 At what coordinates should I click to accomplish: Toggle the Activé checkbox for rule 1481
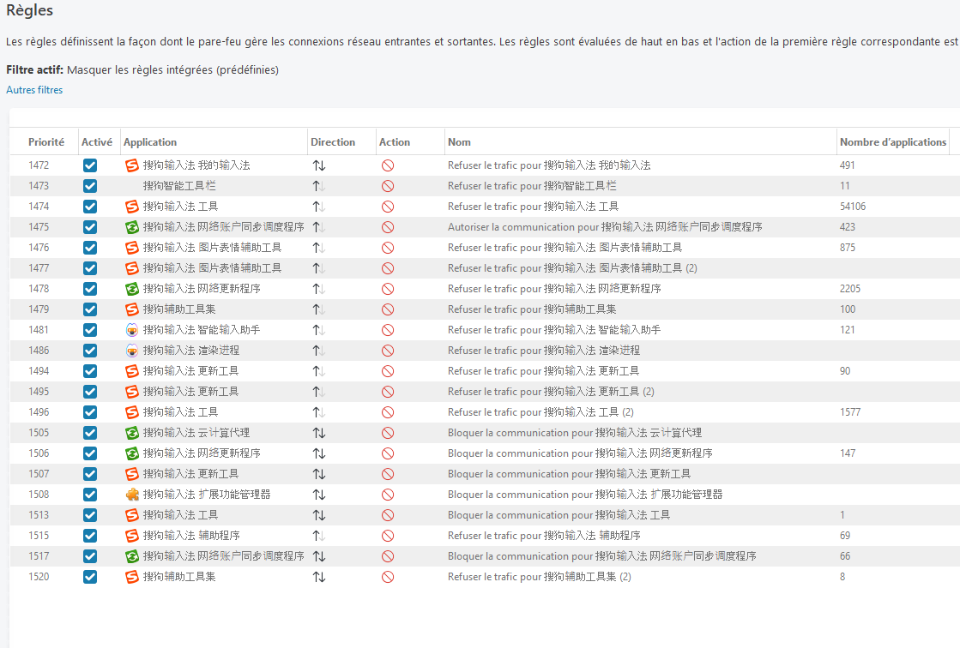tap(90, 330)
